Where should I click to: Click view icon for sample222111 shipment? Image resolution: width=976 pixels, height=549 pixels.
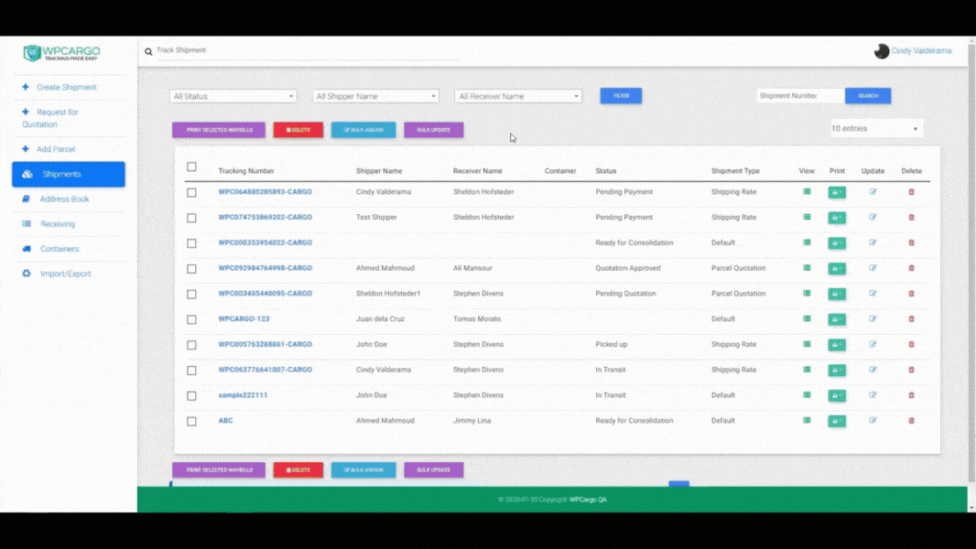click(x=807, y=395)
